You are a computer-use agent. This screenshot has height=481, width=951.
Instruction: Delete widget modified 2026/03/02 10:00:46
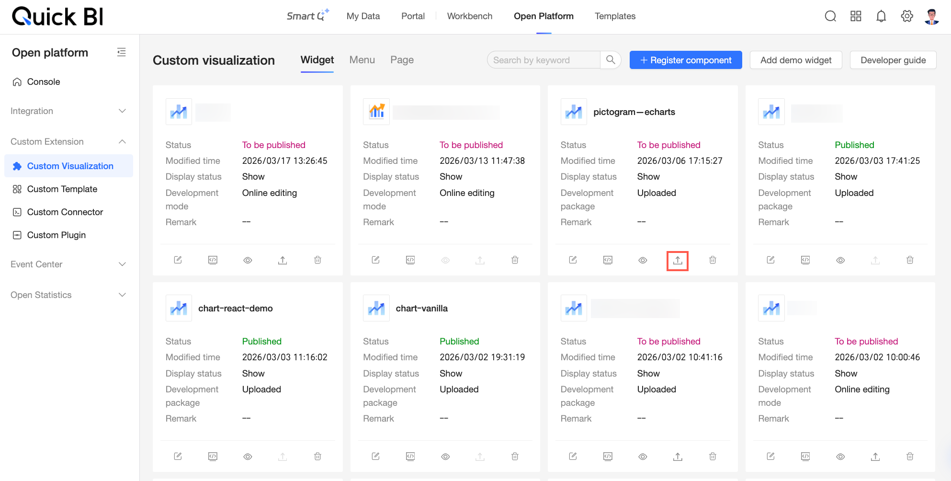[910, 457]
